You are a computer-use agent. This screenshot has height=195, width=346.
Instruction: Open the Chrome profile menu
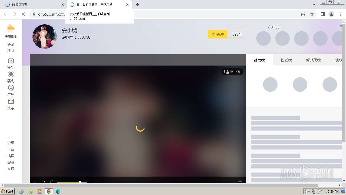(x=331, y=14)
